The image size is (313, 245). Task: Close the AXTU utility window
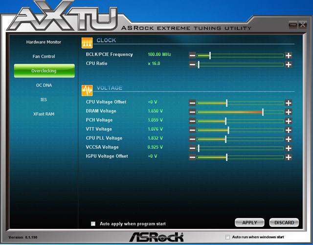pyautogui.click(x=302, y=25)
